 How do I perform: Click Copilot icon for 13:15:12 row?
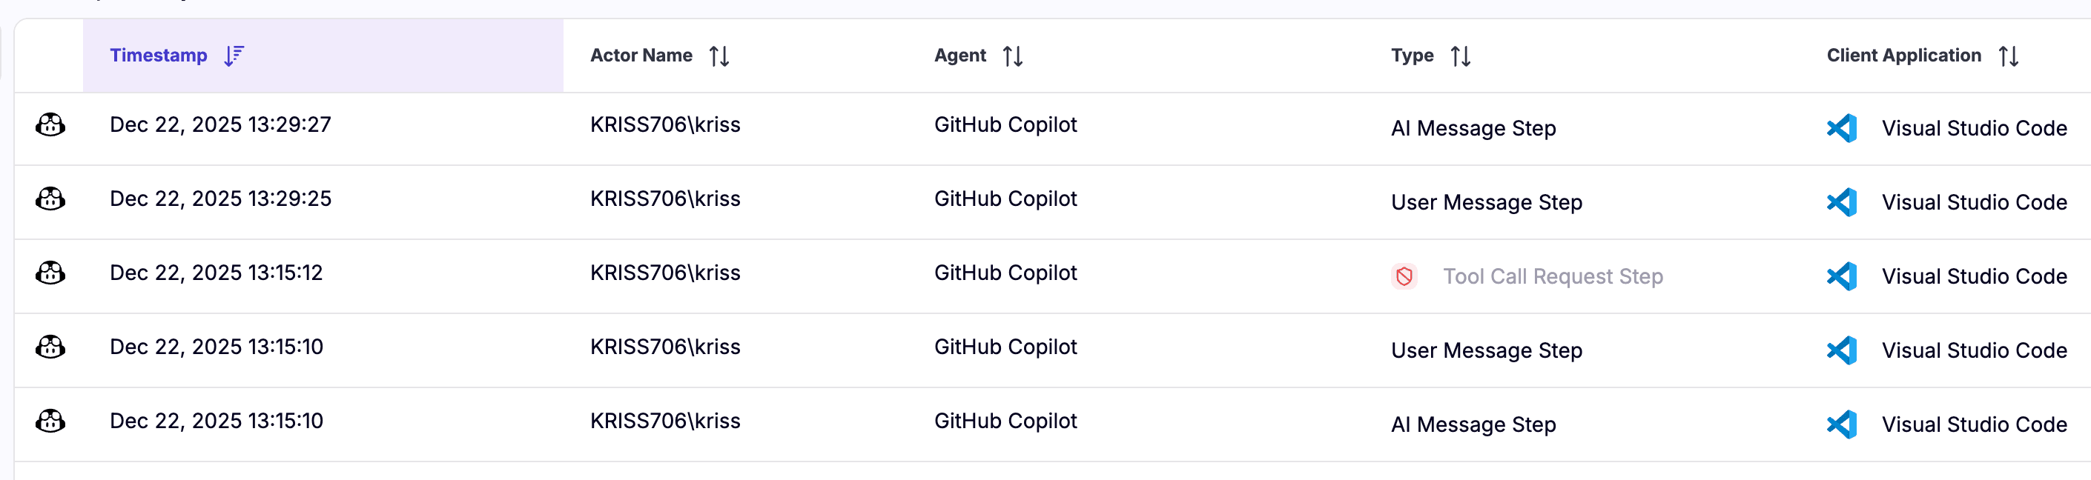click(x=50, y=273)
